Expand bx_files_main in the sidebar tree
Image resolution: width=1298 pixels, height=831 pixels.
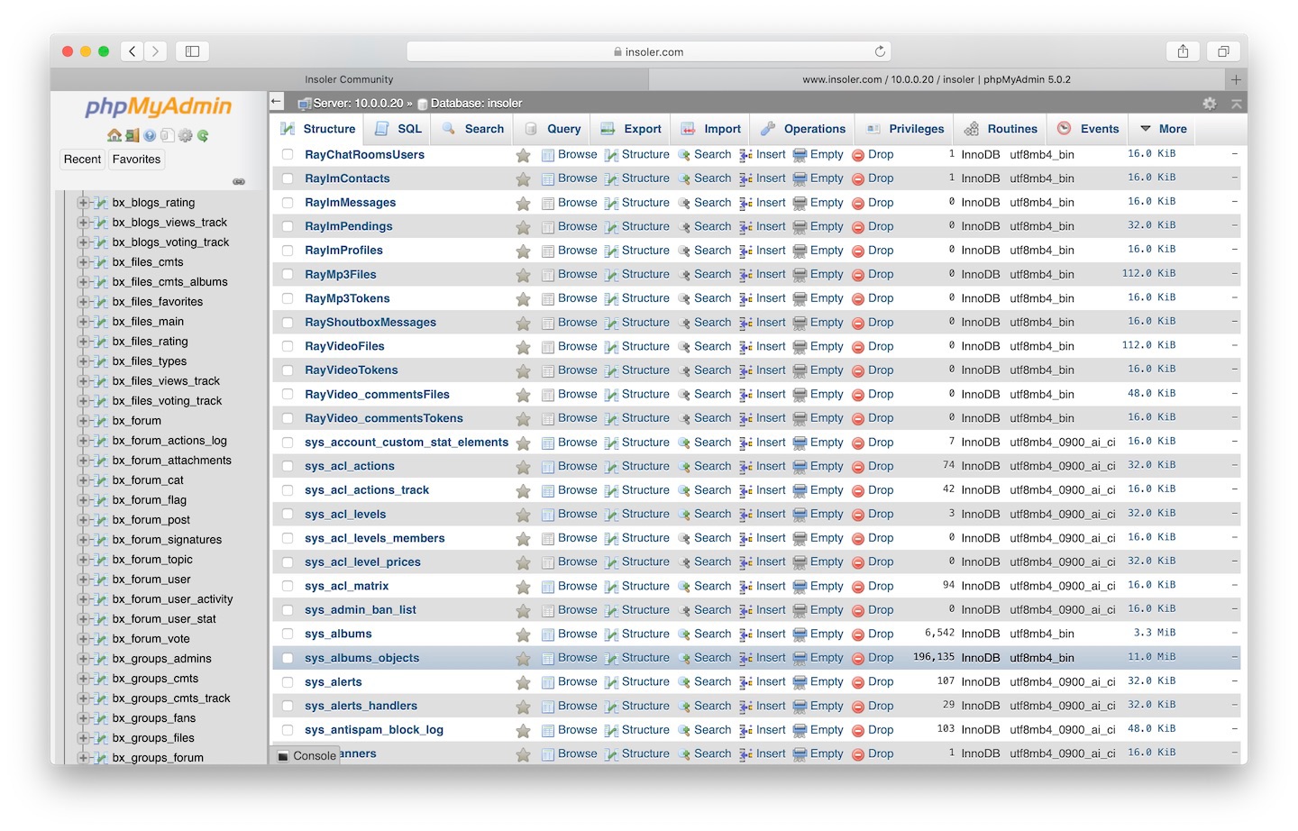(83, 322)
